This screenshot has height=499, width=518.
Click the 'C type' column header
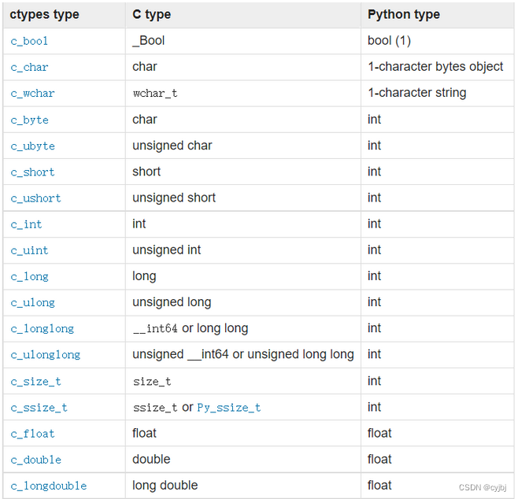[x=242, y=15]
